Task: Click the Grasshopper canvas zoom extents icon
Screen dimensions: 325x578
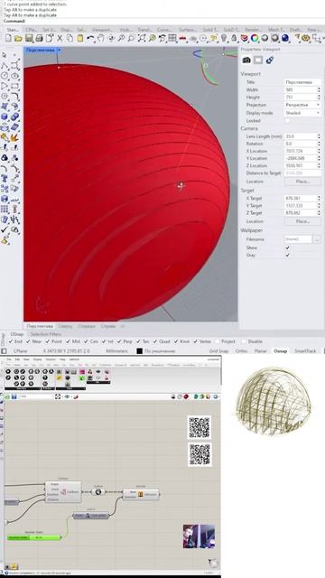Action: coord(58,396)
